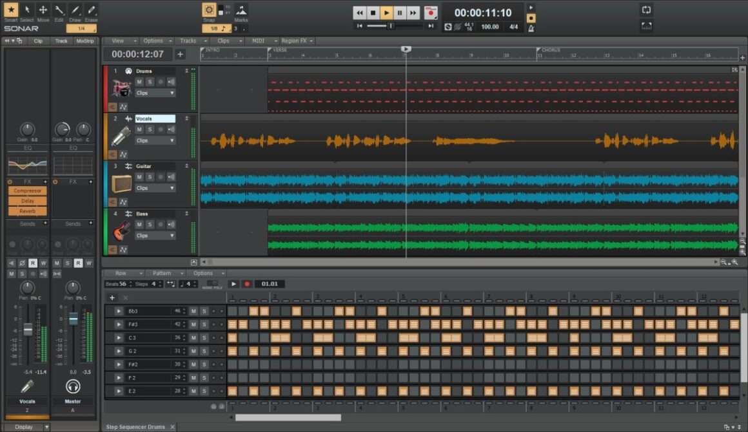This screenshot has width=748, height=432.
Task: Solo the Guitar track
Action: click(149, 176)
